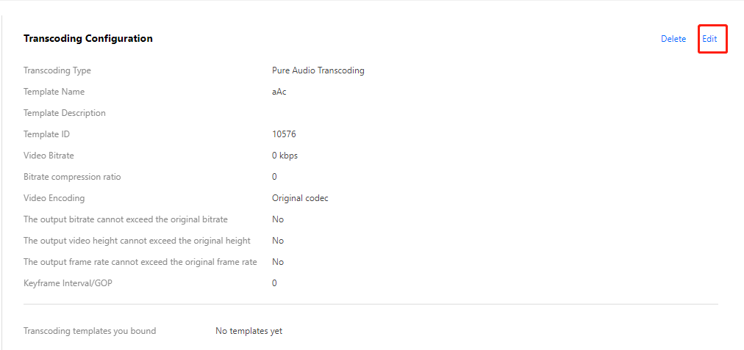Click the Delete link
This screenshot has height=350, width=744.
click(673, 39)
